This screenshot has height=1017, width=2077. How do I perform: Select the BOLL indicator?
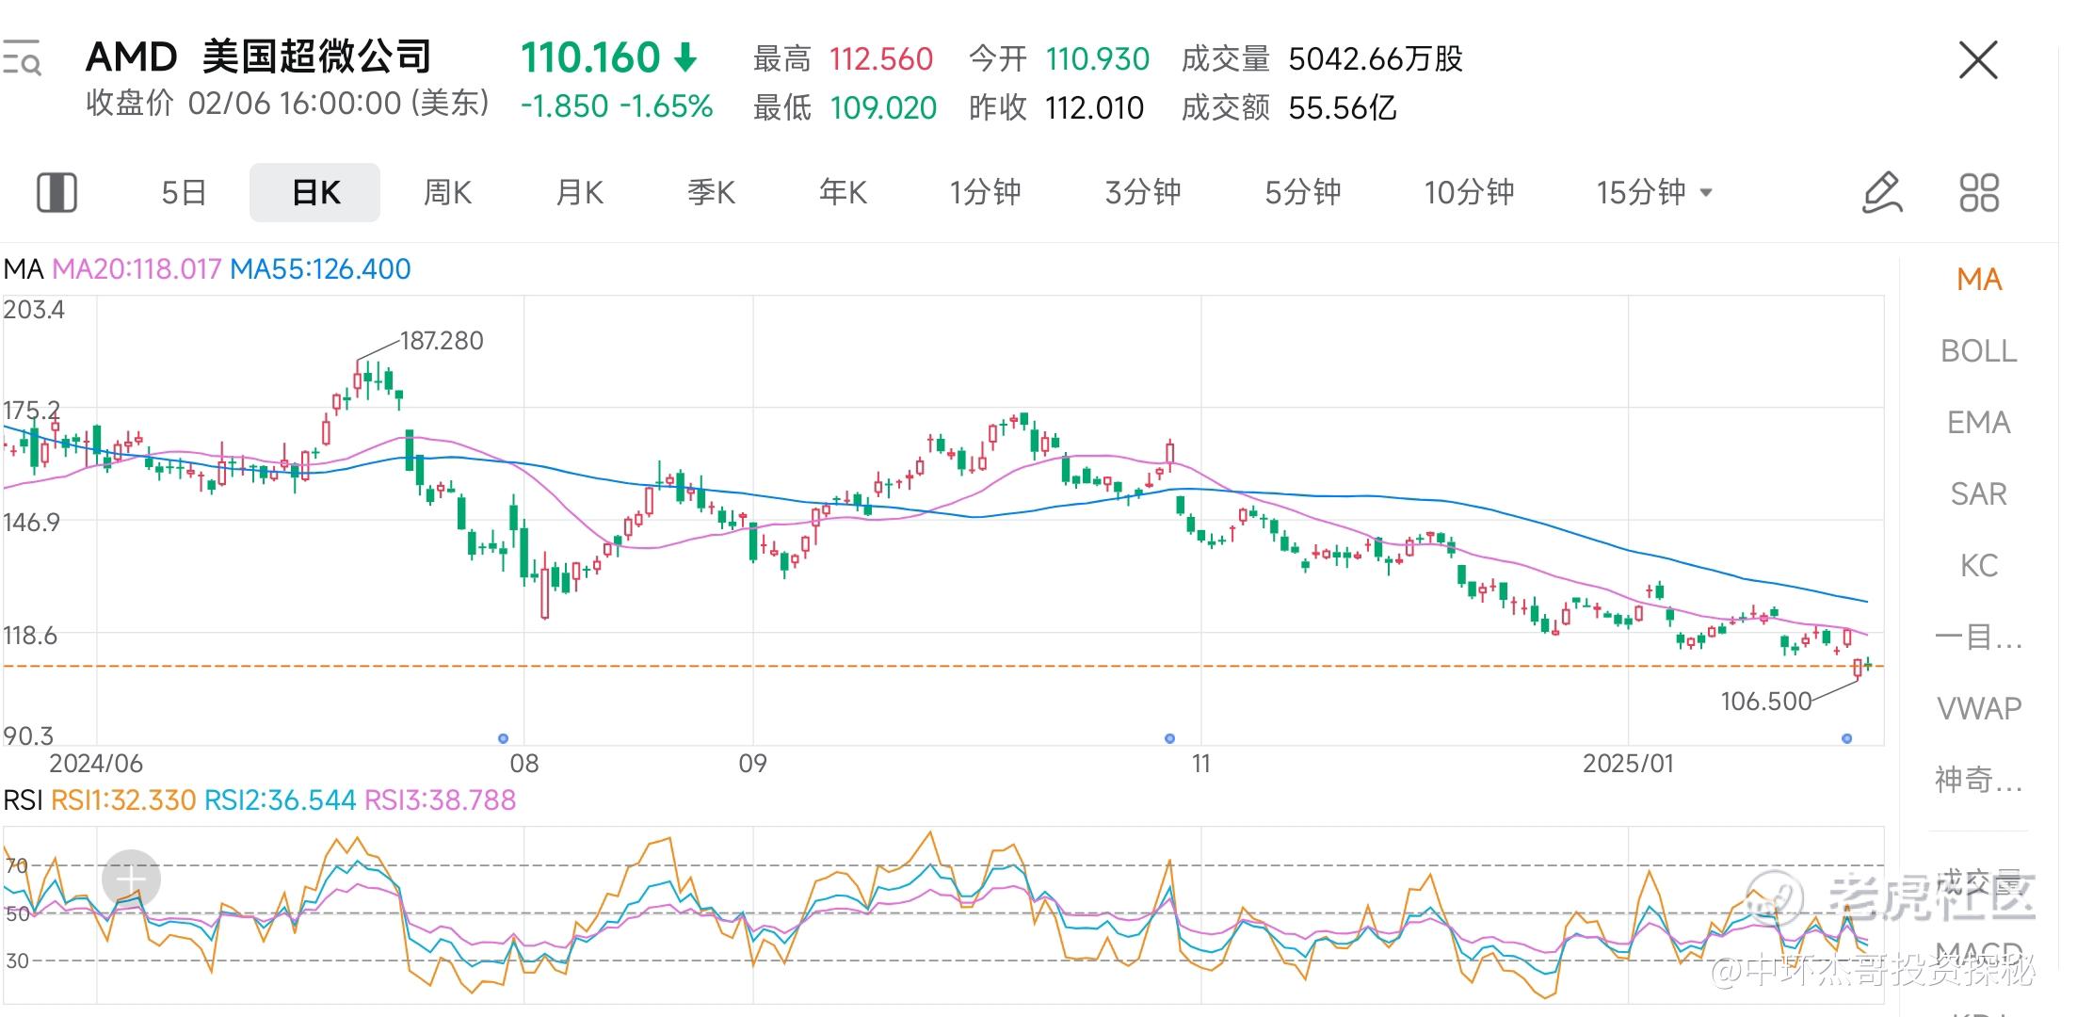point(1979,351)
